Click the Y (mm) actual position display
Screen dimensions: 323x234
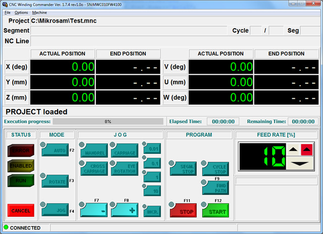pyautogui.click(x=63, y=82)
